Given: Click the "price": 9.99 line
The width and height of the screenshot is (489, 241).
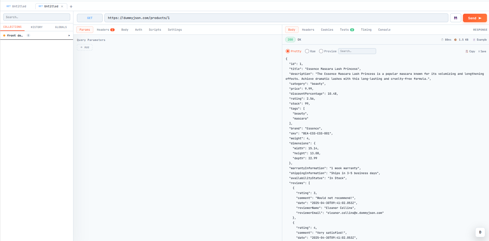Looking at the screenshot, I should coord(301,89).
